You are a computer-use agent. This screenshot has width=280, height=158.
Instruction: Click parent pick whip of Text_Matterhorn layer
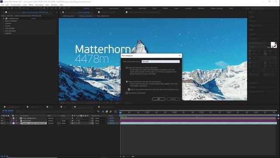(x=92, y=118)
